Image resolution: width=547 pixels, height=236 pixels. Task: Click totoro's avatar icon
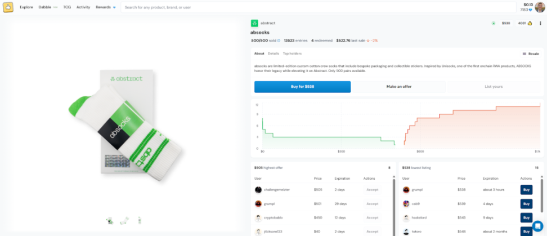click(x=406, y=231)
